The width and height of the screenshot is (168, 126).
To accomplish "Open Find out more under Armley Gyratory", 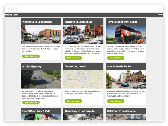I will (x=31, y=102).
